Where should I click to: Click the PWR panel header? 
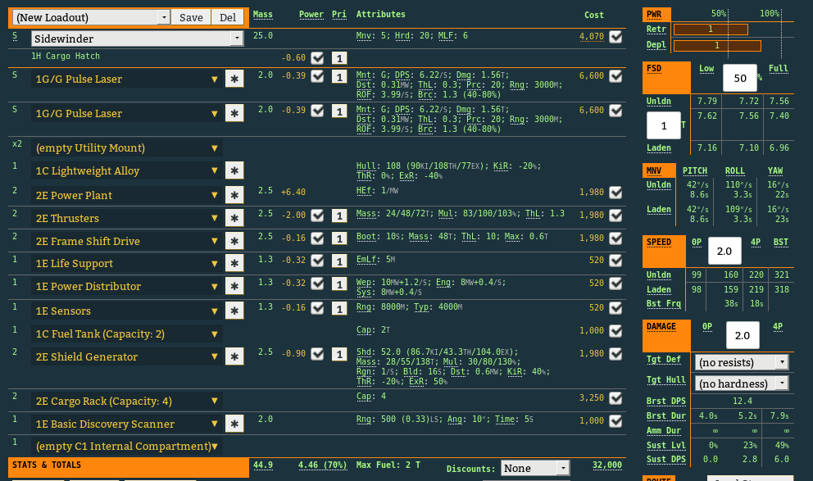click(x=656, y=15)
